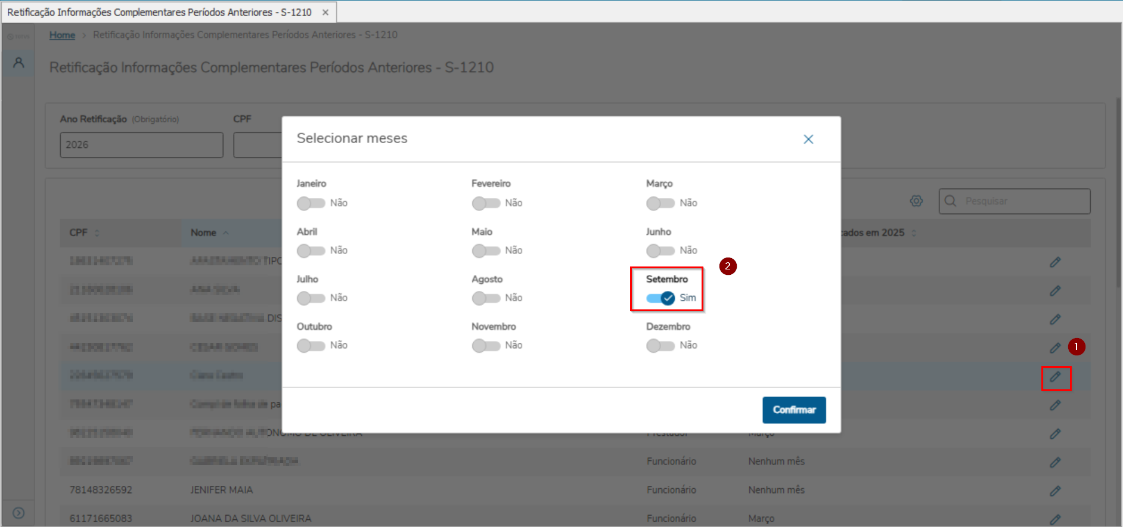Go to Home breadcrumb link
Screen dimensions: 1123x527
click(62, 35)
